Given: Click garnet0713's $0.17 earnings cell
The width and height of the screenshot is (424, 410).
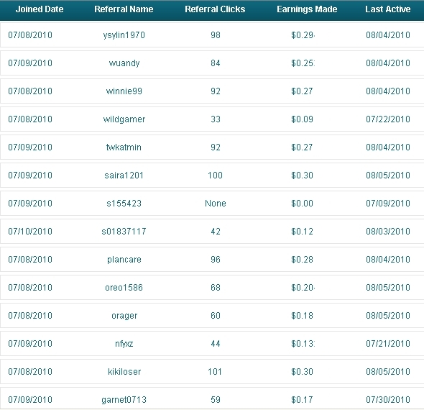Looking at the screenshot, I should [x=302, y=400].
